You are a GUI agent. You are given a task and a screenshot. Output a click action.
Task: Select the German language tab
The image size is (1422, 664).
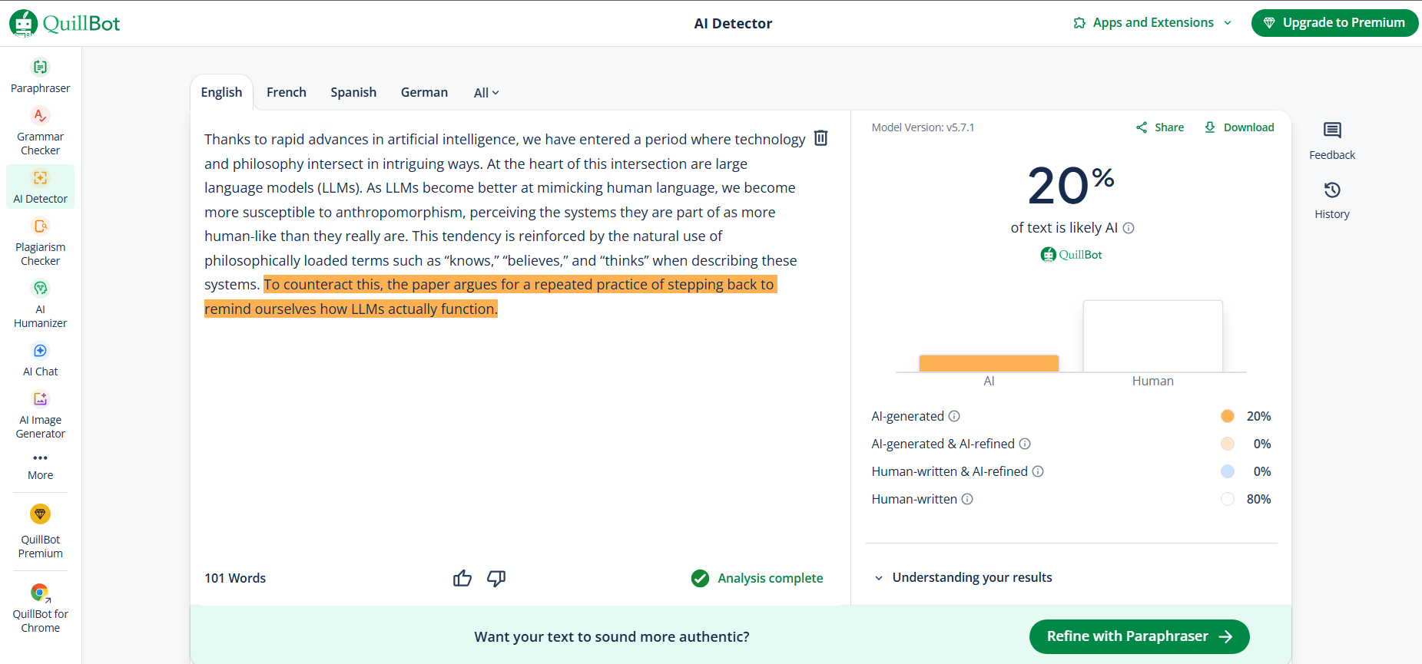pyautogui.click(x=423, y=92)
